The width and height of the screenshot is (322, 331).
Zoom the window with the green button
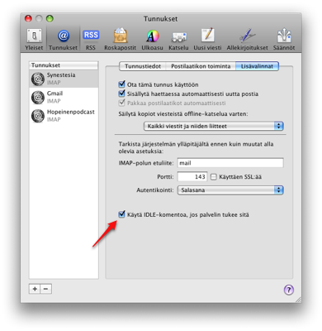point(50,19)
